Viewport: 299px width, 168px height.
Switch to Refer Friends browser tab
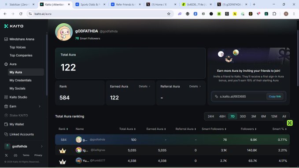tap(126, 4)
